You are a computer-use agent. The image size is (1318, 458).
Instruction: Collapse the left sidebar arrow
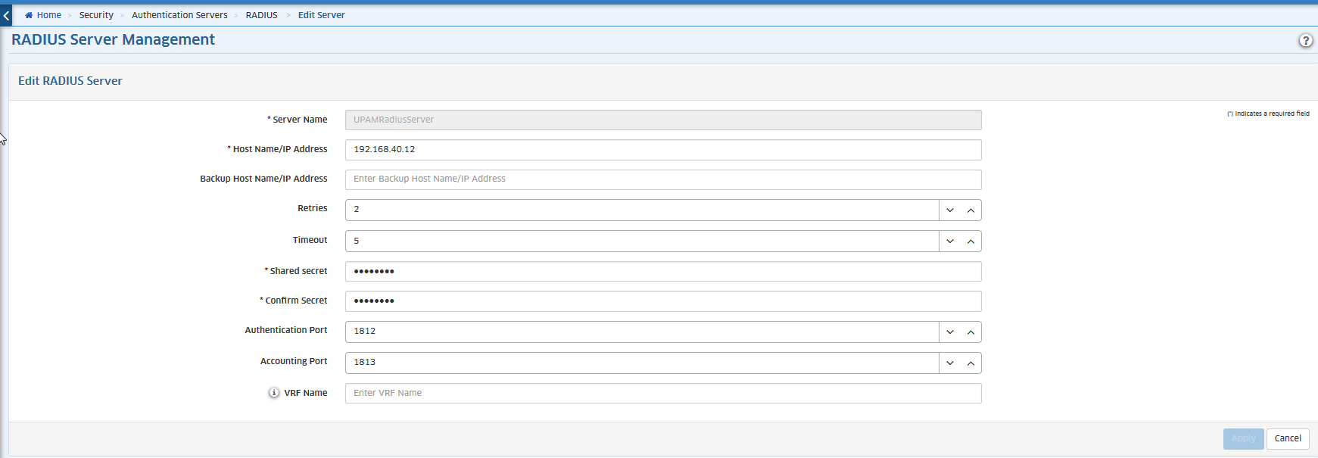click(x=5, y=15)
